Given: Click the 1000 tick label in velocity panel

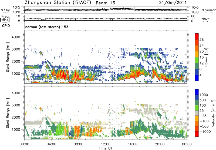Looking at the screenshot, I should coord(16,129).
